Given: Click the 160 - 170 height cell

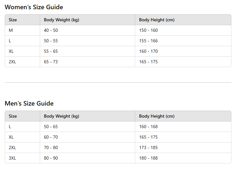Looking at the screenshot, I should [148, 51].
